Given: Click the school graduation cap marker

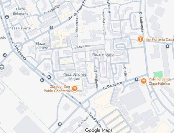Looking at the screenshot, I should click(x=2, y=67).
